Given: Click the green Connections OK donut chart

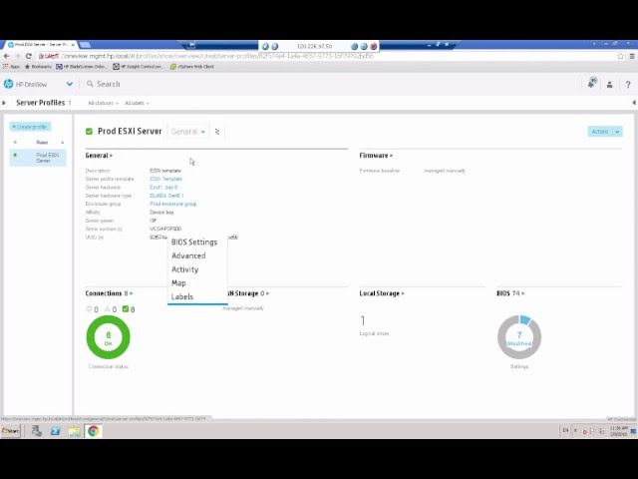Looking at the screenshot, I should tap(109, 337).
